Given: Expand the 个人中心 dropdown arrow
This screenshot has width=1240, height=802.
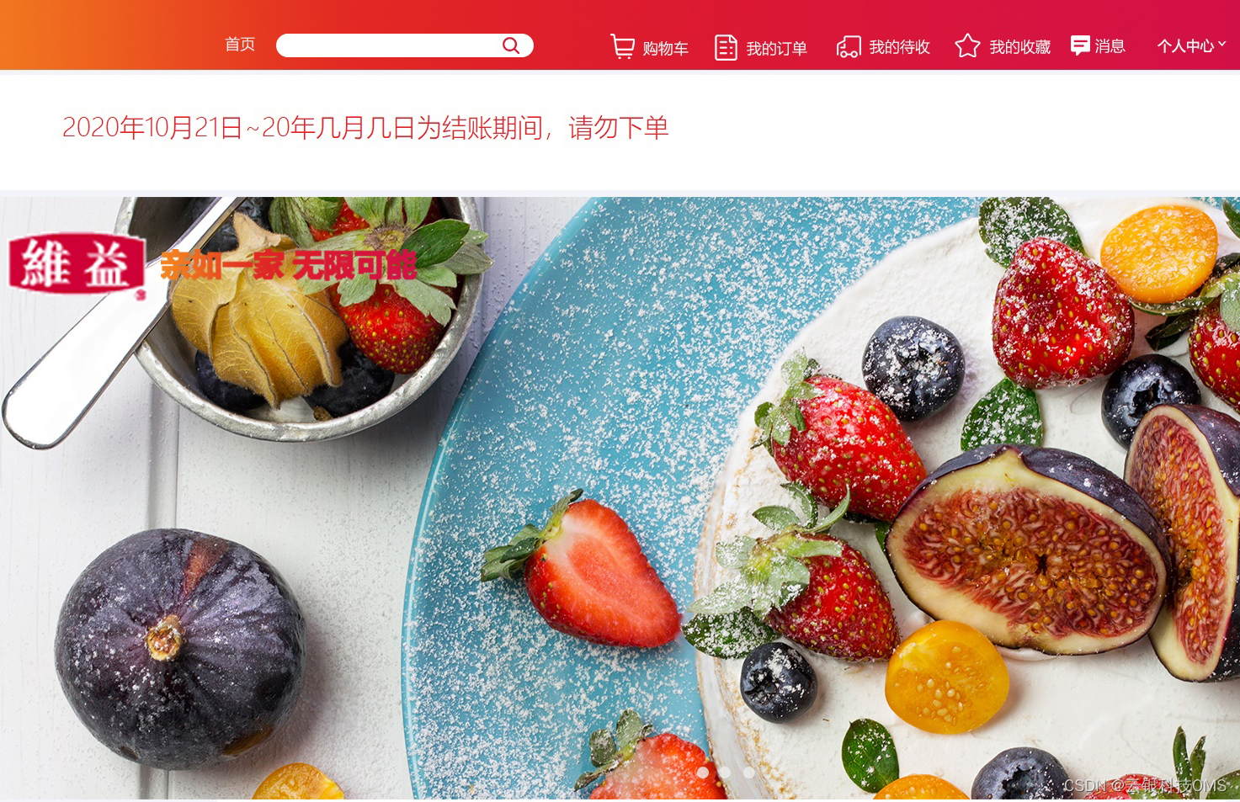Looking at the screenshot, I should point(1222,45).
